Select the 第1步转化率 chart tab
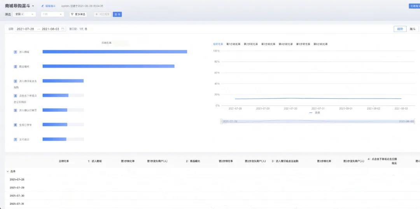 (233, 44)
